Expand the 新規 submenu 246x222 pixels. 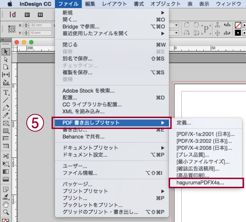coord(112,13)
